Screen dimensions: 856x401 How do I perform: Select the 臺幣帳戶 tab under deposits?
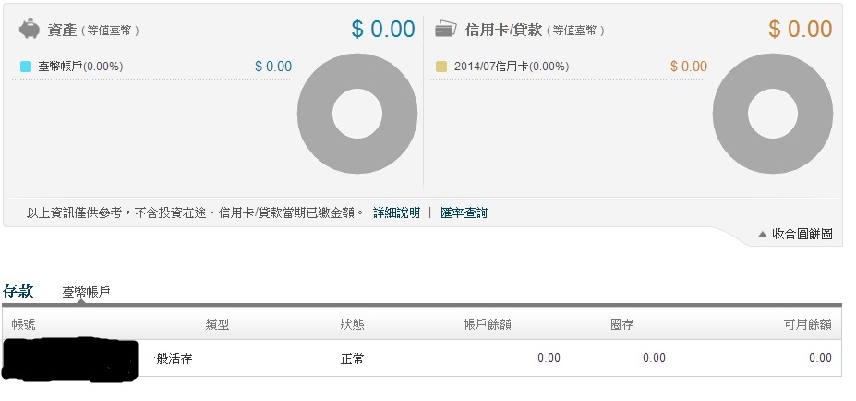tap(86, 292)
